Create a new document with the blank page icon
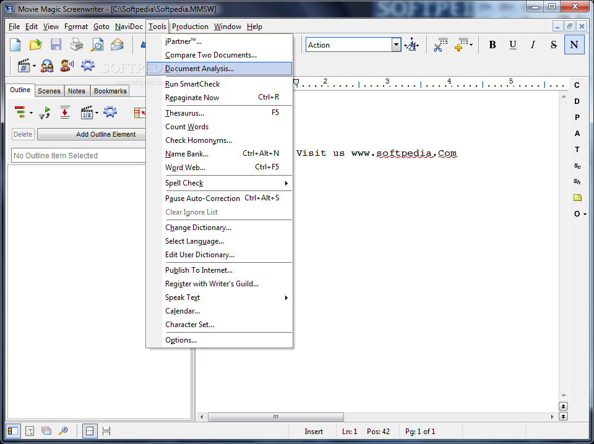This screenshot has width=594, height=444. point(15,45)
